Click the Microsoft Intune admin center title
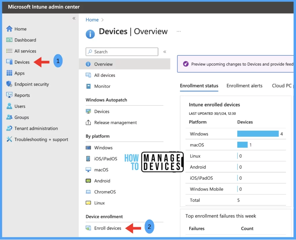 pos(44,7)
